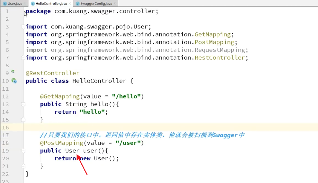Click line number 1 in the gutter
This screenshot has width=318, height=183.
click(7, 11)
